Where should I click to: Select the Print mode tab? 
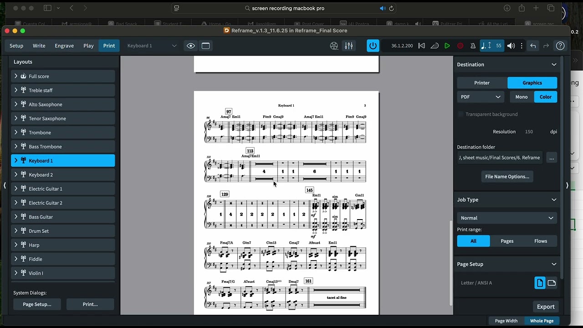109,46
